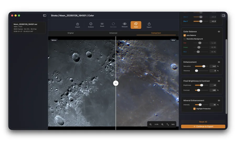Click the zoom in magnifier icon

pos(162,124)
